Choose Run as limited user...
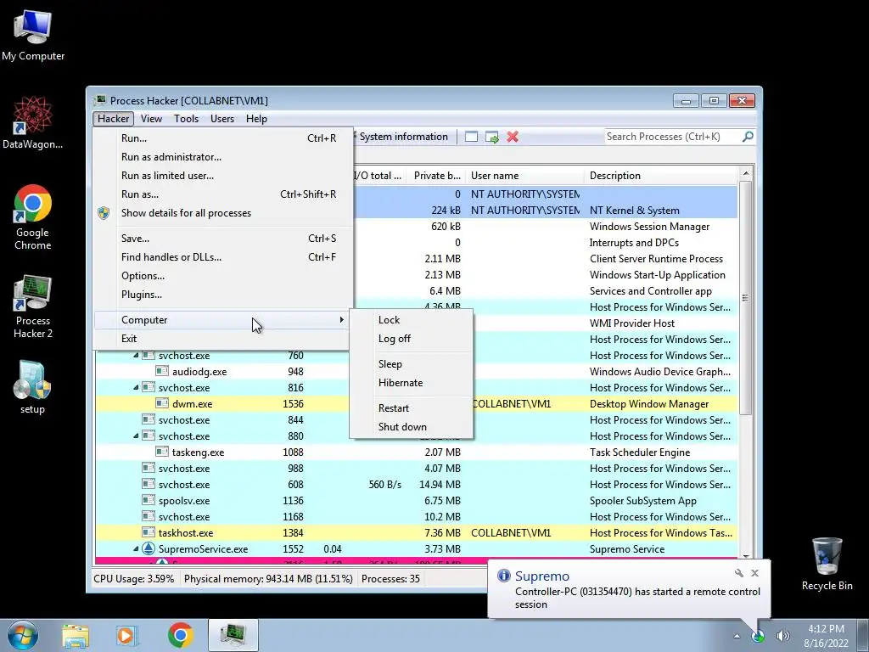This screenshot has height=652, width=869. 223,176
